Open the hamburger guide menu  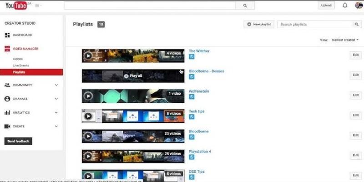(37, 6)
